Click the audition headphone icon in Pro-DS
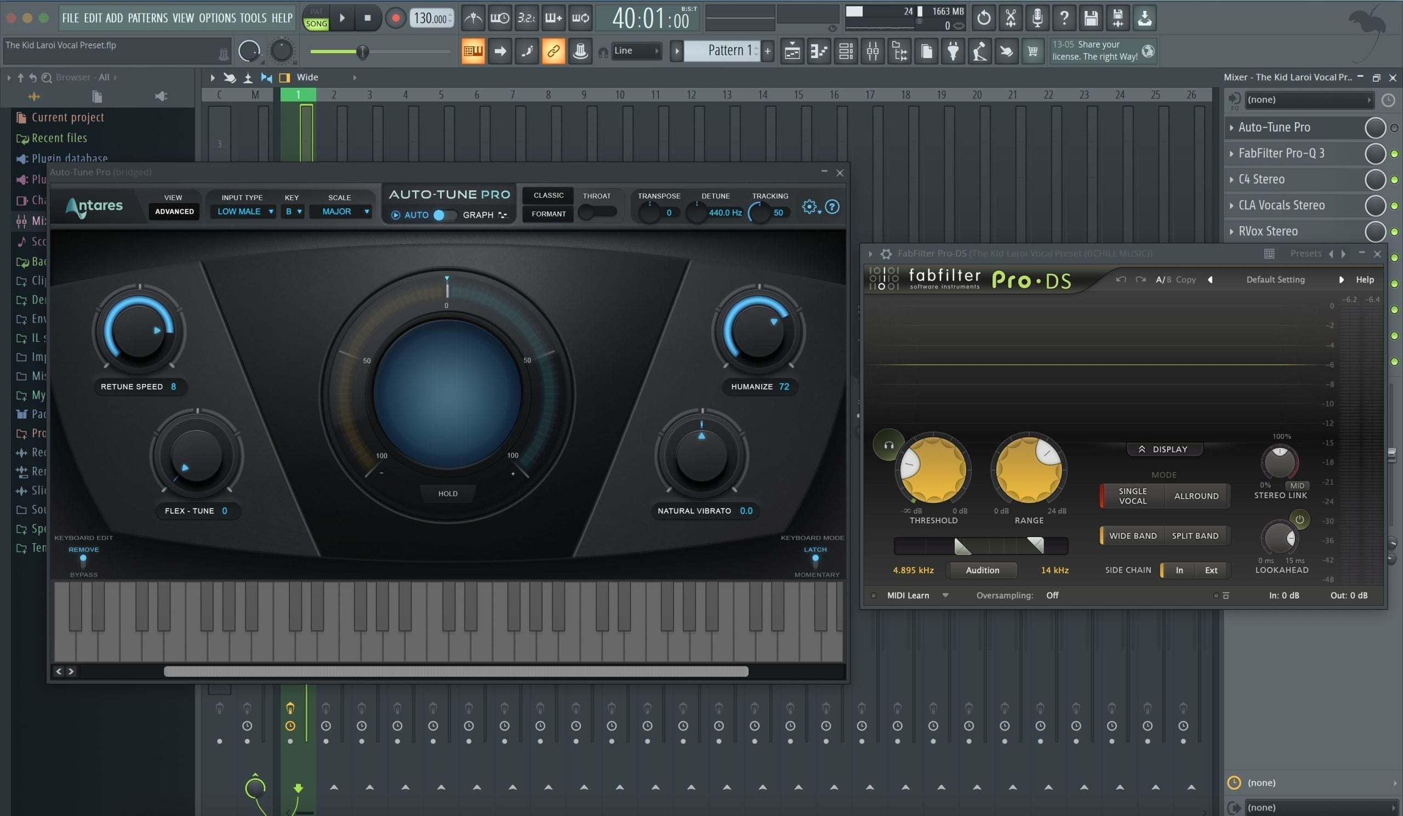Screen dimensions: 1403x816 pos(889,444)
